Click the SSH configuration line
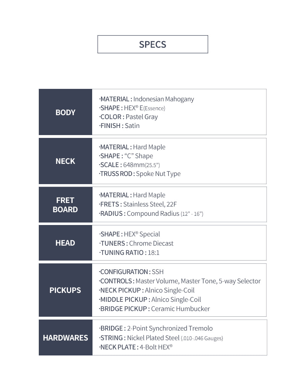306x391 pixels. click(x=131, y=272)
